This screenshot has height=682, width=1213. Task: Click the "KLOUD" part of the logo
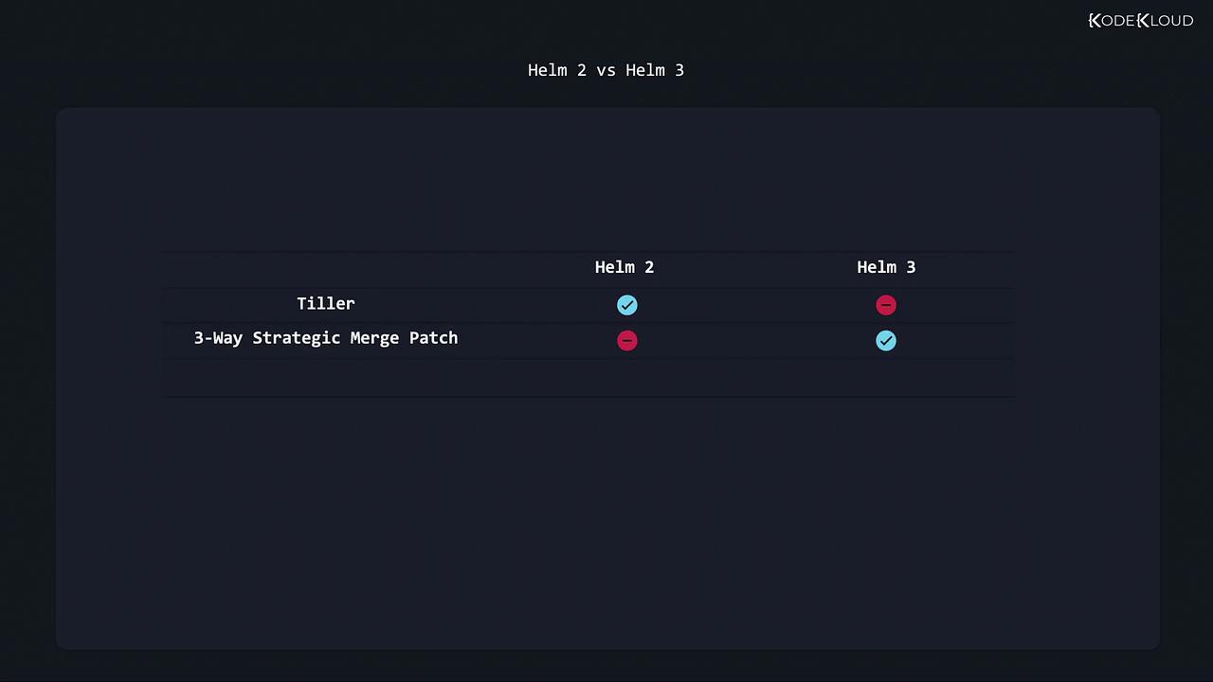[1166, 20]
